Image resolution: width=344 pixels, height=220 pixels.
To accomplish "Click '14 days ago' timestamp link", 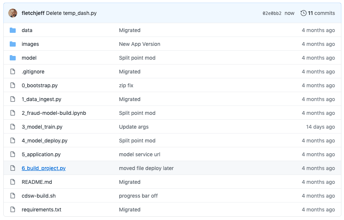I will coord(320,127).
